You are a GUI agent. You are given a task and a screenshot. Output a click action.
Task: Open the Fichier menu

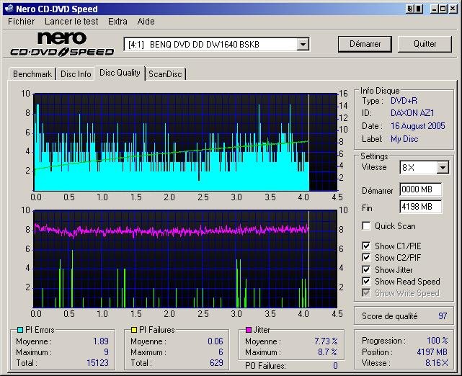click(x=21, y=22)
